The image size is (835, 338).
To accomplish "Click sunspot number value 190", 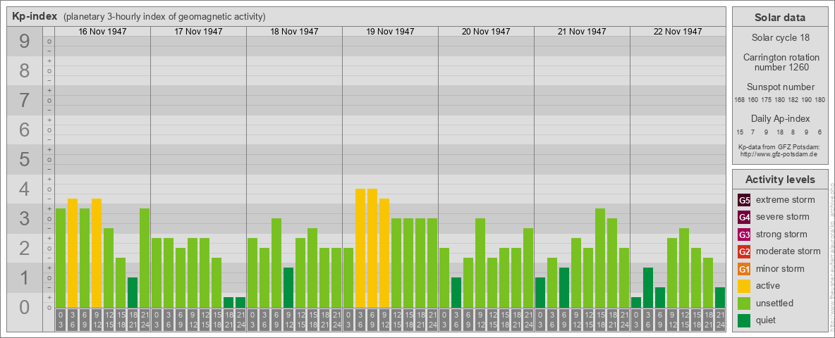I will coord(807,100).
